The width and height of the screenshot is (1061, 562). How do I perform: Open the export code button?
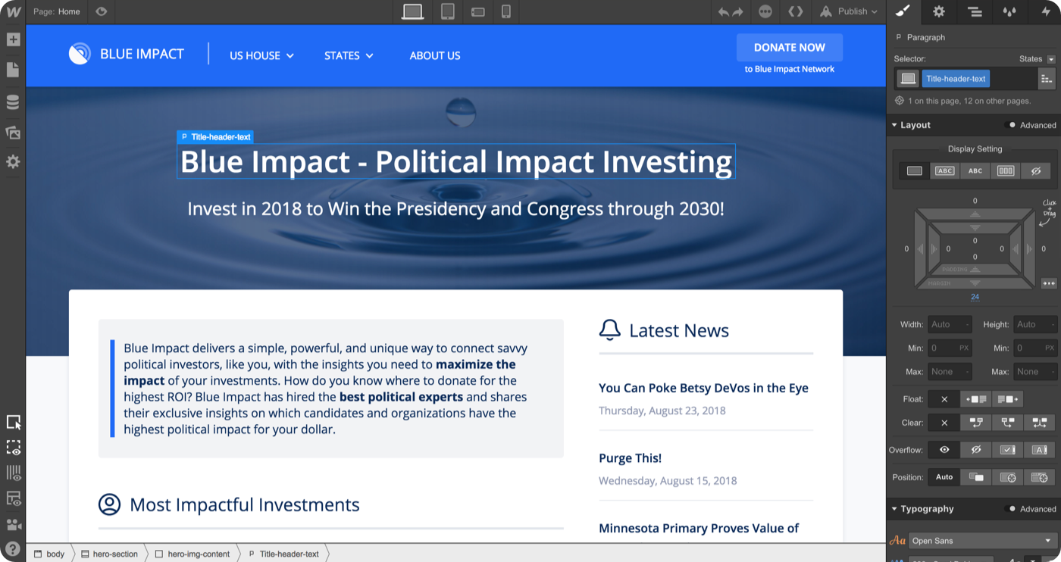click(x=795, y=11)
